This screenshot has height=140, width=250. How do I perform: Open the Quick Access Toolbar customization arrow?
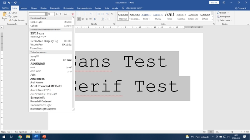pos(20,3)
